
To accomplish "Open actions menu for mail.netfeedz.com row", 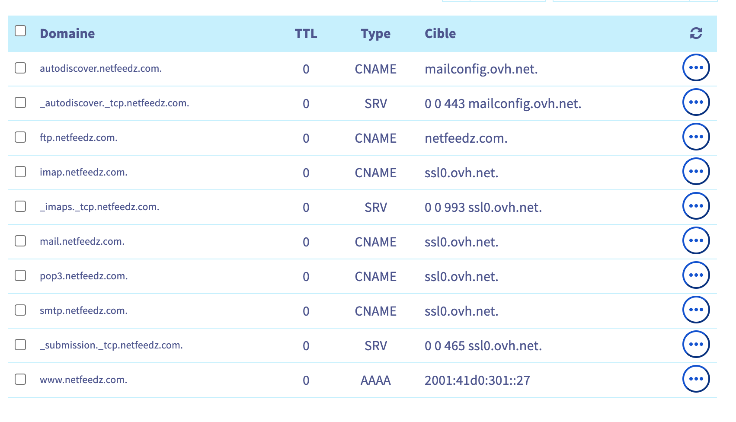I will click(x=696, y=241).
